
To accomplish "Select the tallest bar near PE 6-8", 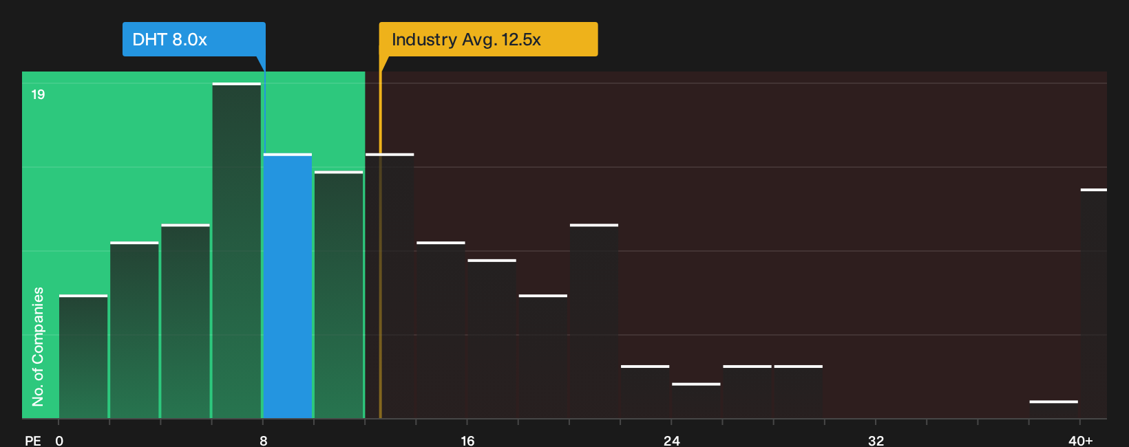I will (x=237, y=250).
